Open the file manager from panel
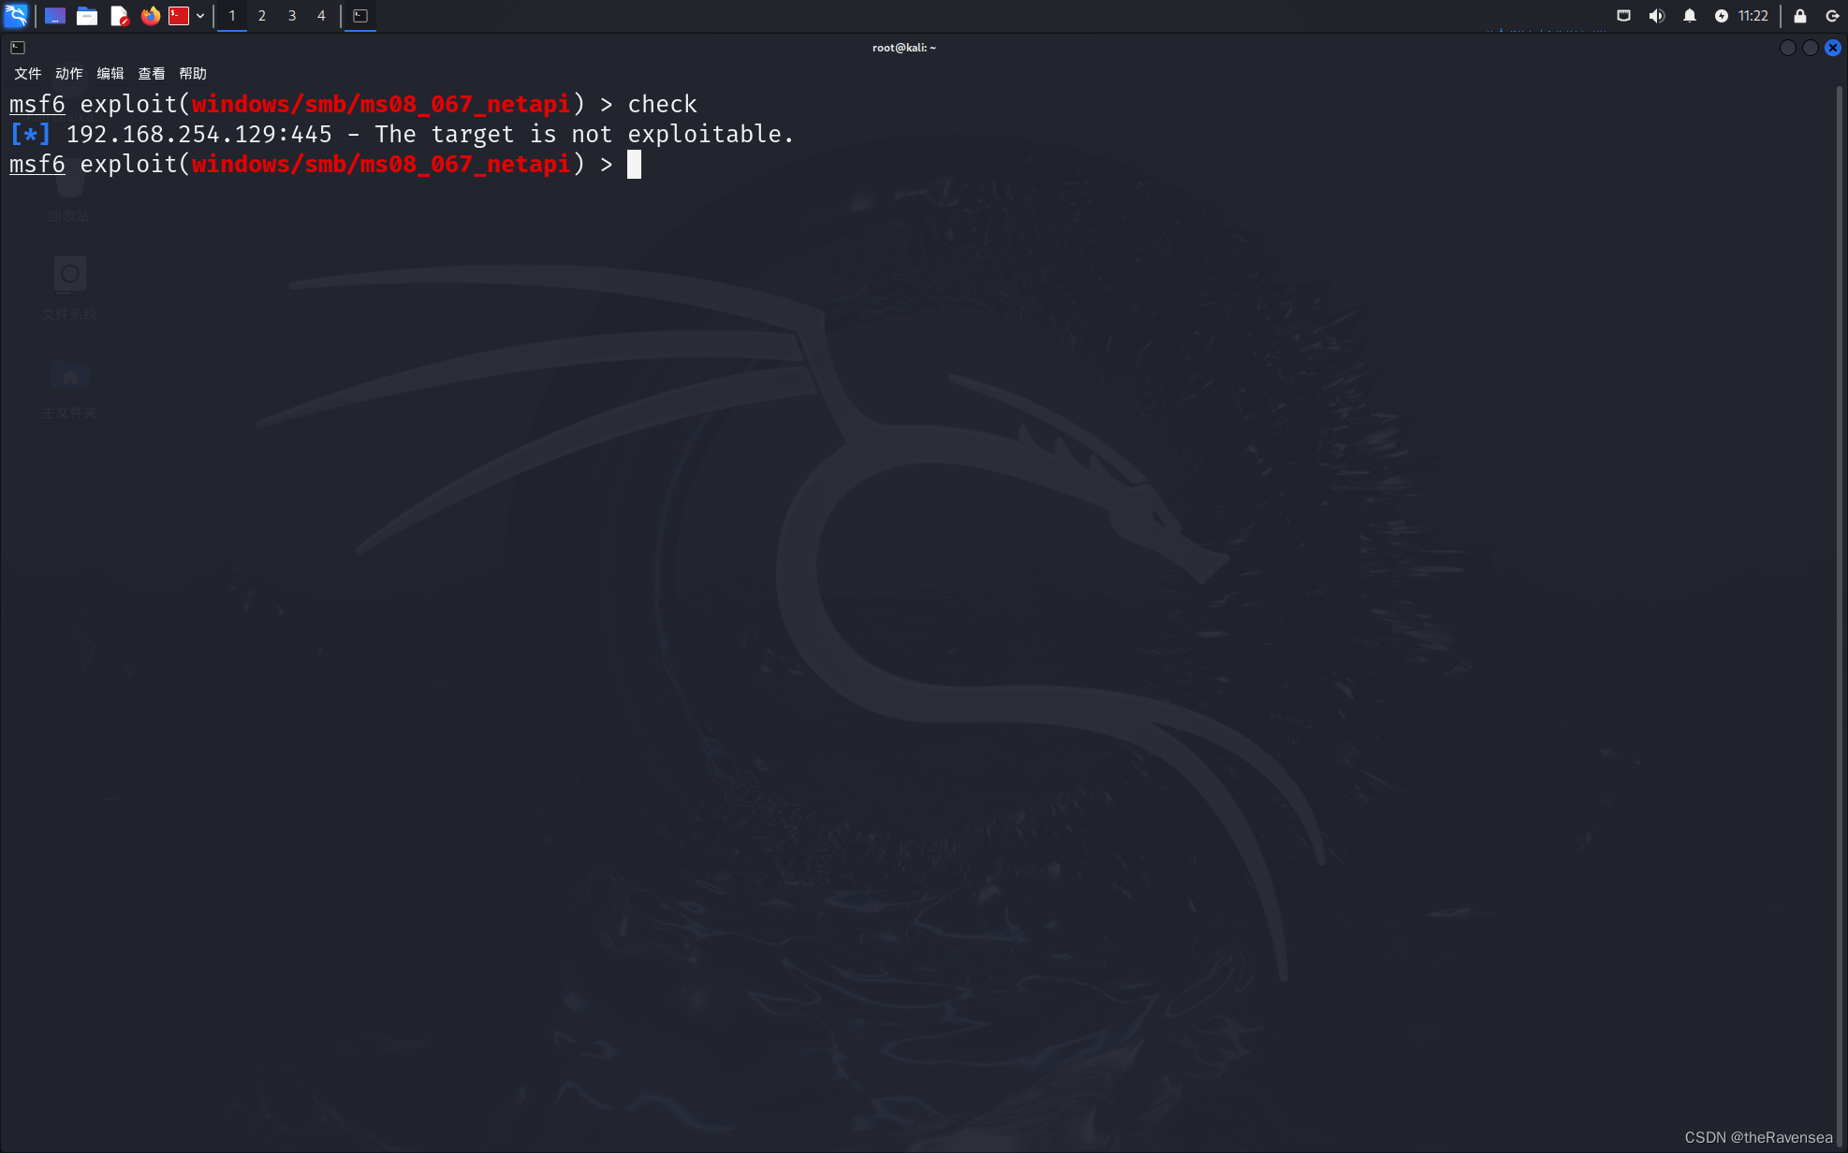The image size is (1848, 1153). coord(87,16)
